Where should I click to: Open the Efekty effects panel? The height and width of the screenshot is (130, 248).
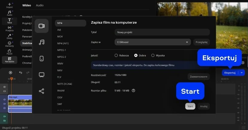coord(9,36)
